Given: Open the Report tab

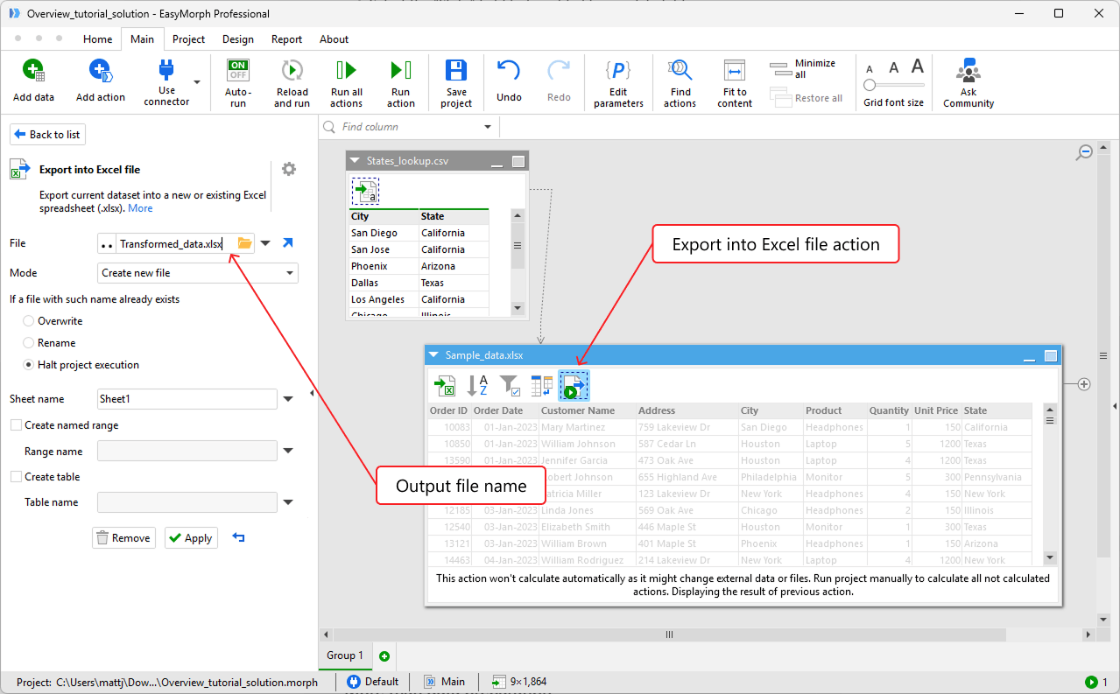Looking at the screenshot, I should (286, 39).
